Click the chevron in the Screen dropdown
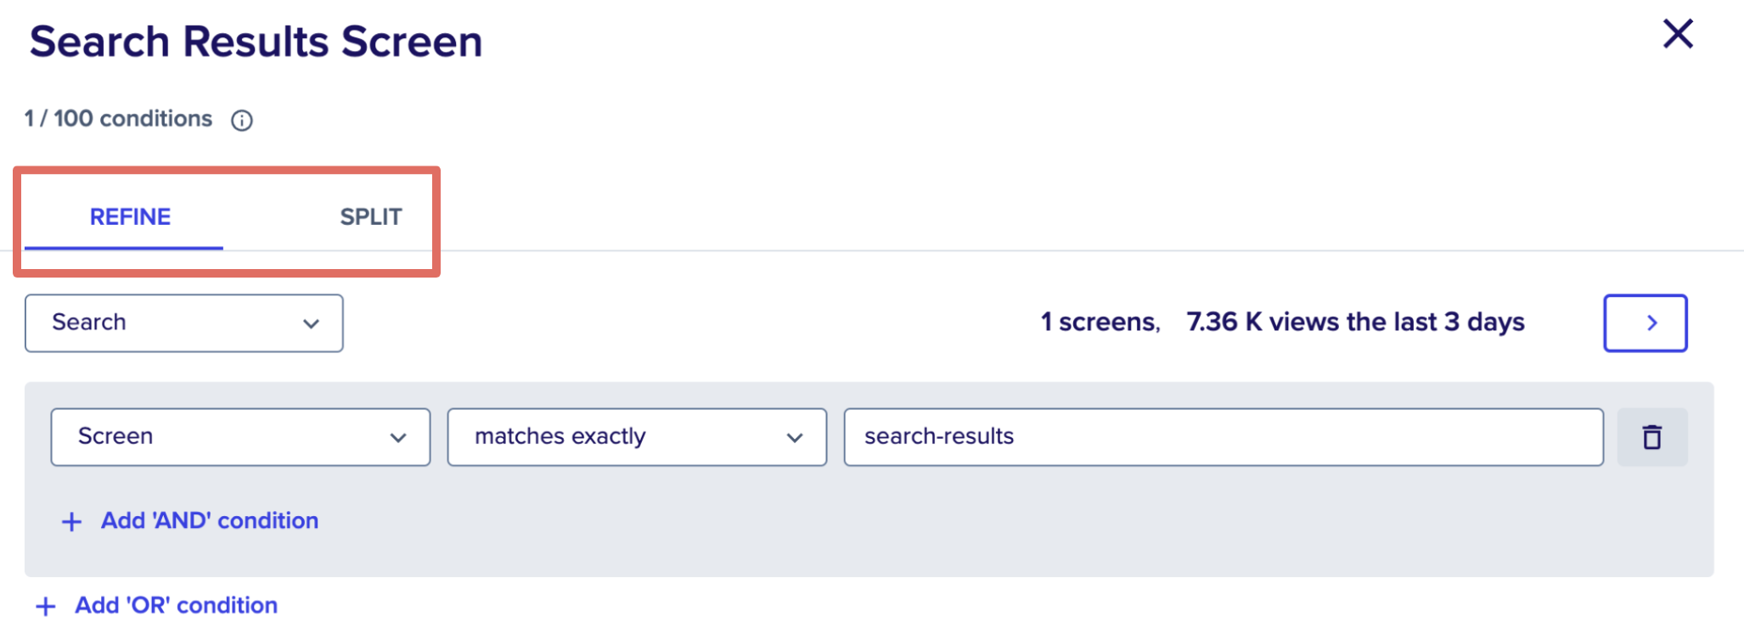 398,438
